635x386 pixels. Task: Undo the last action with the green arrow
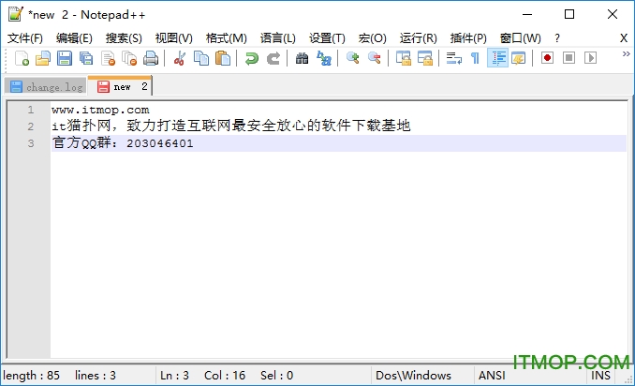[x=252, y=58]
